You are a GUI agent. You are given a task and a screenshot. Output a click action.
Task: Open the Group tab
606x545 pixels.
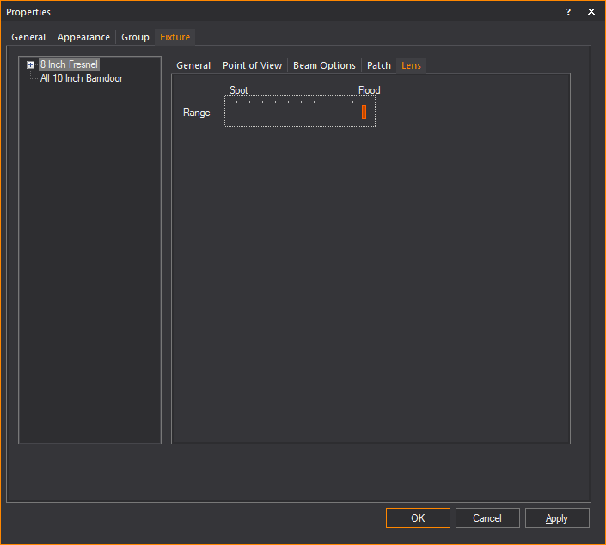[135, 37]
